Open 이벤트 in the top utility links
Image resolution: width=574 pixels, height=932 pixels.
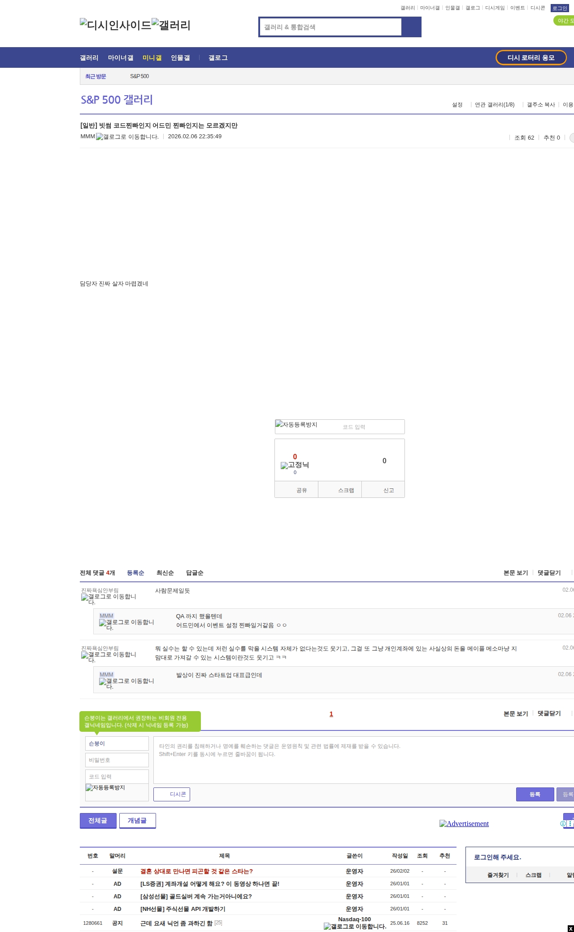517,8
